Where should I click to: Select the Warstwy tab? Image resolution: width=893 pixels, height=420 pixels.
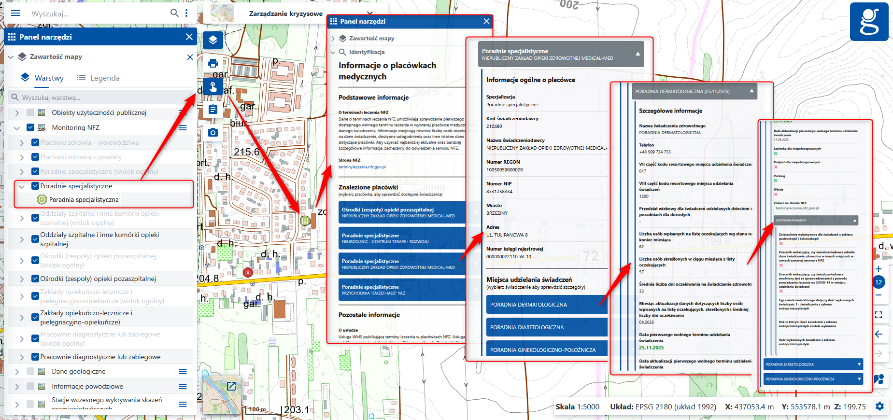coord(43,78)
